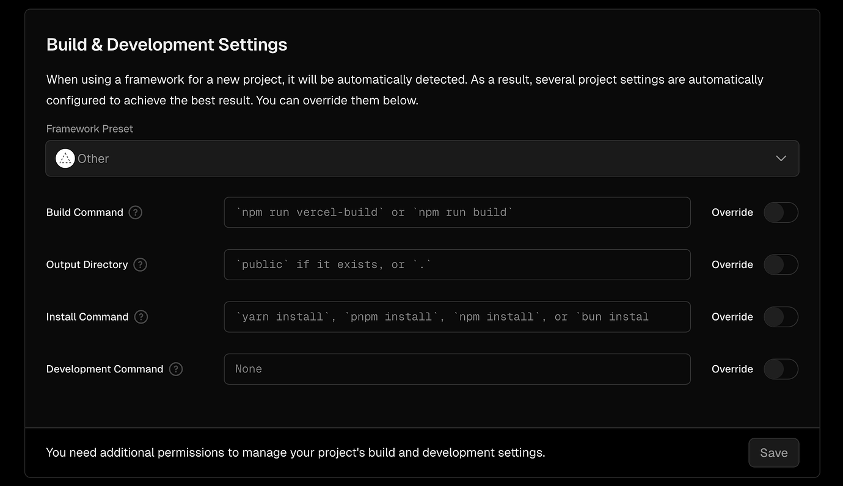
Task: Click the Build Command label text
Action: click(x=85, y=212)
